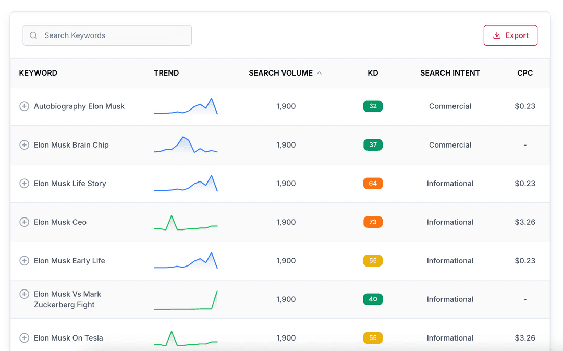
Task: Select keyword Elon Musk Vs Mark Zuckerberg Fight
Action: coord(67,299)
